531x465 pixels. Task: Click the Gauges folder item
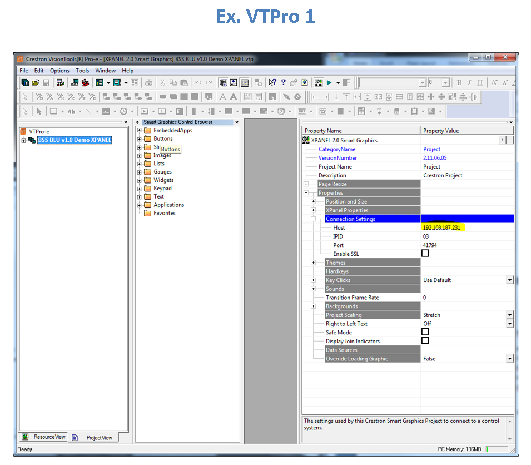[162, 172]
